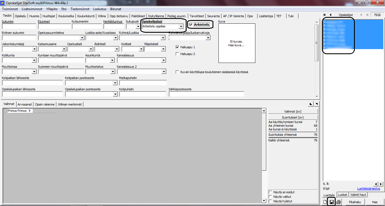Enable the Hakuapu 2 checkbox
This screenshot has width=385, height=206.
177,54
